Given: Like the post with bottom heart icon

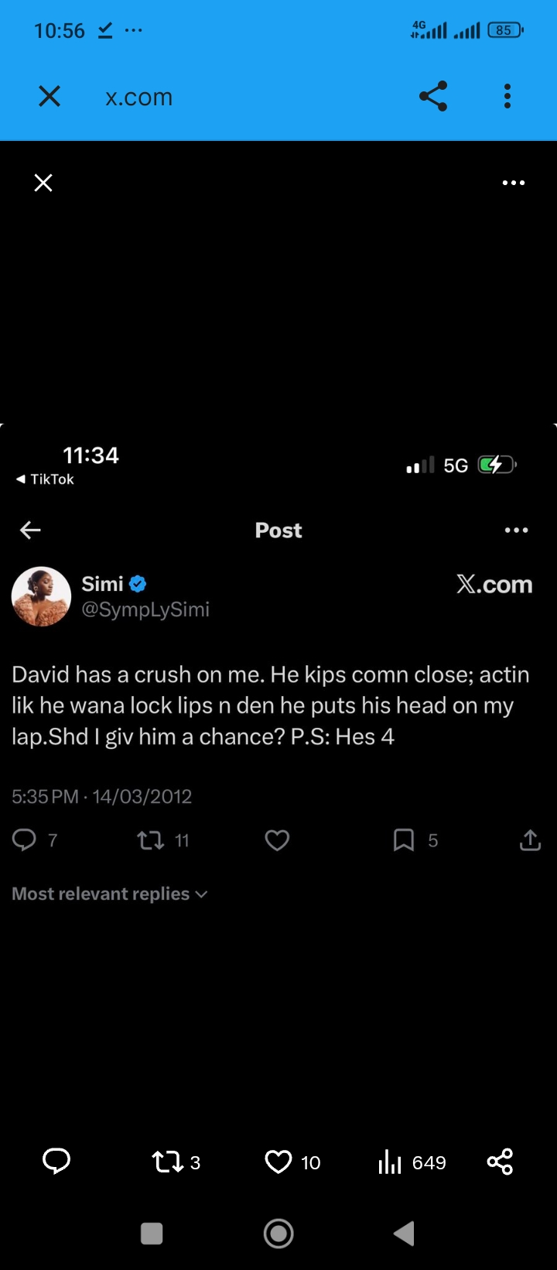Looking at the screenshot, I should (x=278, y=1162).
